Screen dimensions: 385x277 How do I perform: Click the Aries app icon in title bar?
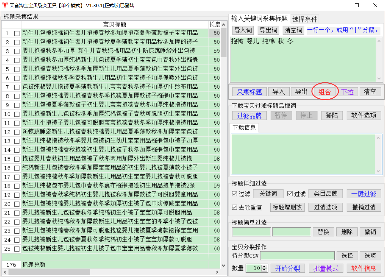click(x=4, y=5)
